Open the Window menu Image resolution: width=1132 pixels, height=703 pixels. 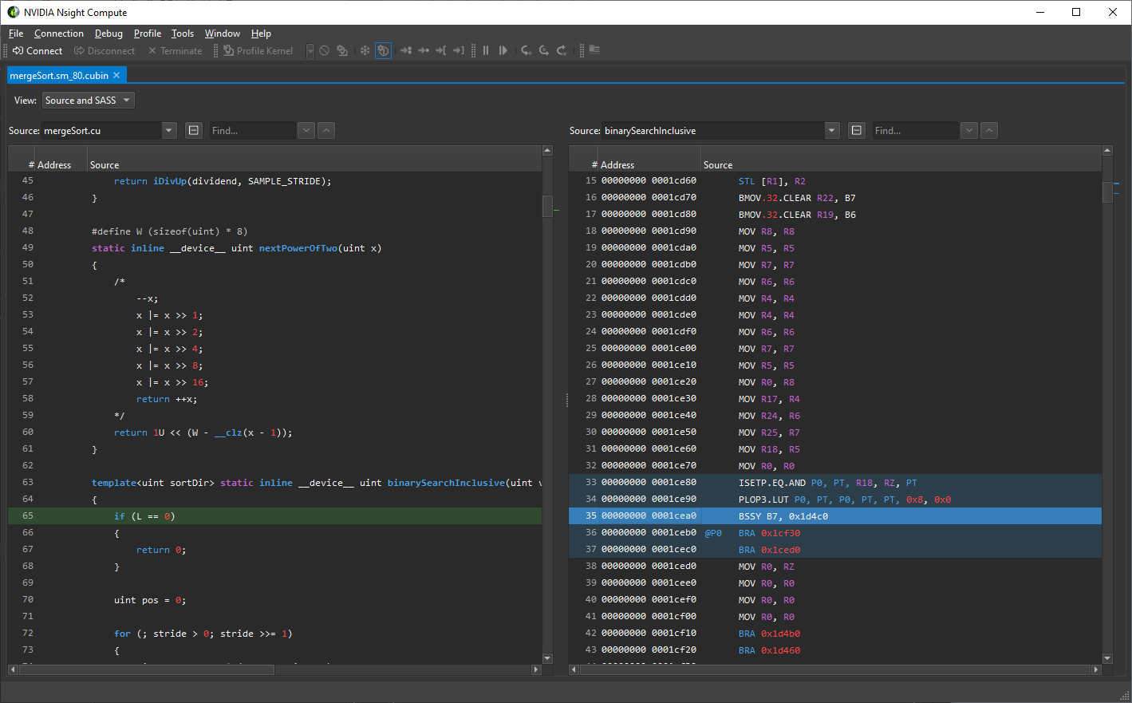(x=223, y=34)
